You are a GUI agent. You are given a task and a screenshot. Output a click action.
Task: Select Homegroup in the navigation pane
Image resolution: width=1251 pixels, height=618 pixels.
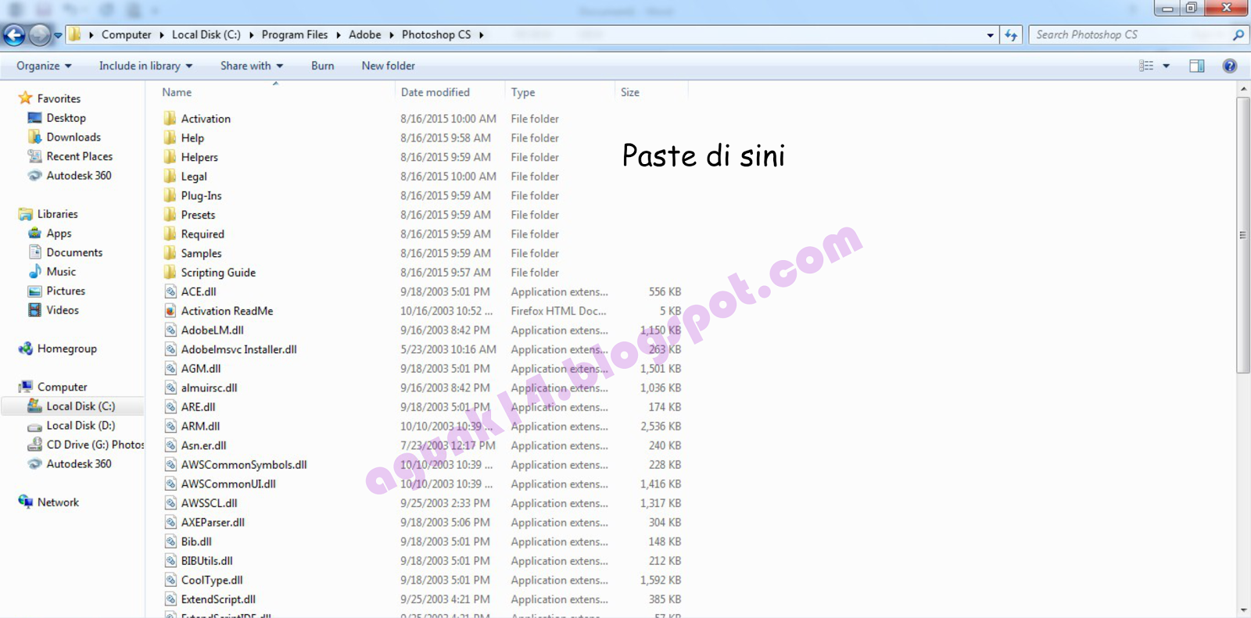click(66, 348)
